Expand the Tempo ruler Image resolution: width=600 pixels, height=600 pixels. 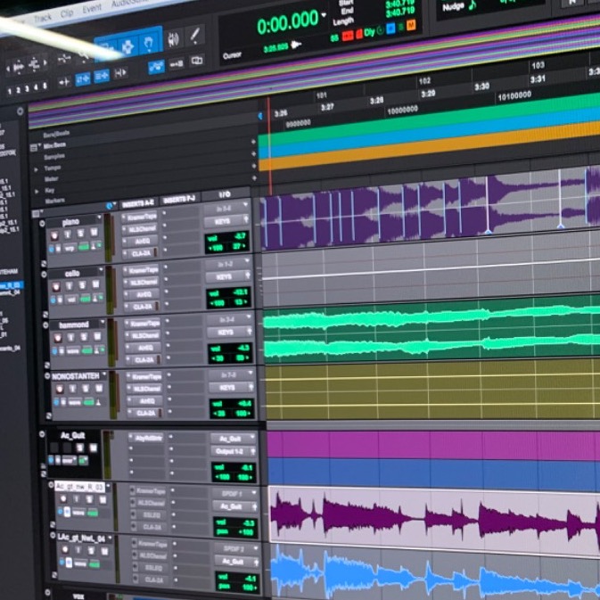click(x=36, y=168)
